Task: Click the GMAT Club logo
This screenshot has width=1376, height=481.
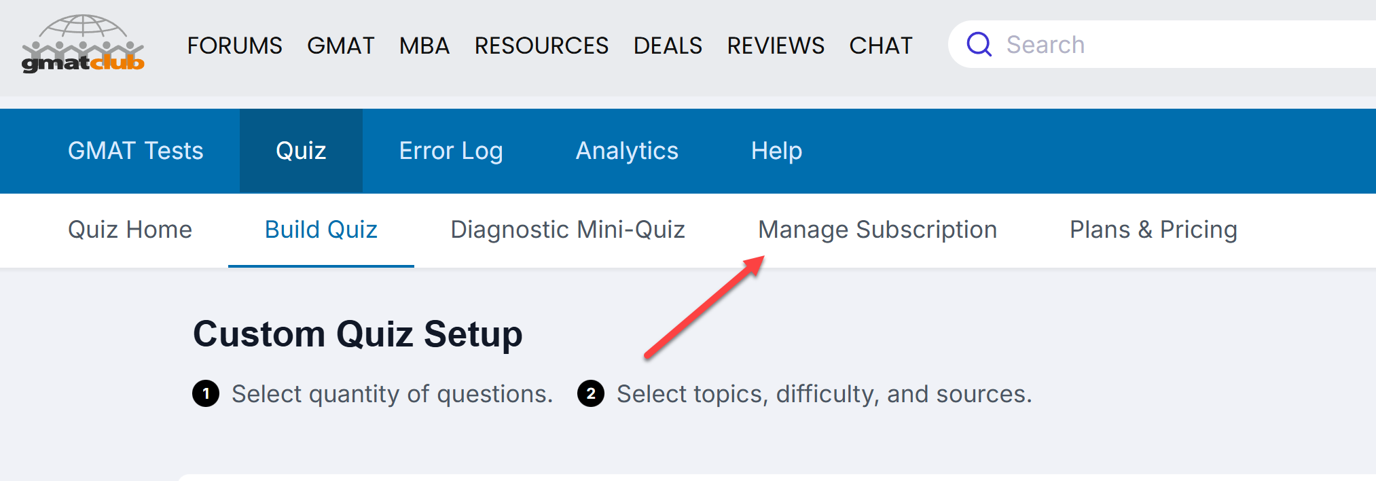Action: coord(83,45)
